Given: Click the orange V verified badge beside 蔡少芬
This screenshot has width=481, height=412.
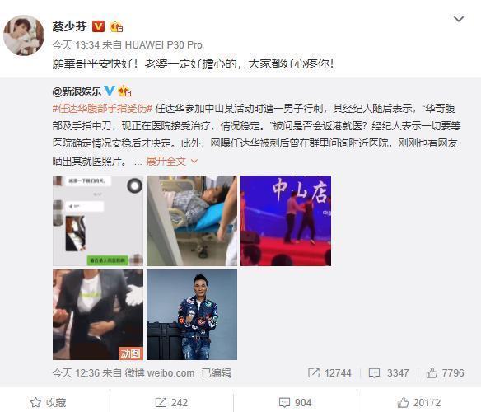Looking at the screenshot, I should click(x=98, y=26).
